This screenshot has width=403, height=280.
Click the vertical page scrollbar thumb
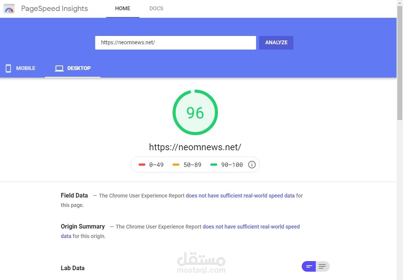pyautogui.click(x=400, y=63)
